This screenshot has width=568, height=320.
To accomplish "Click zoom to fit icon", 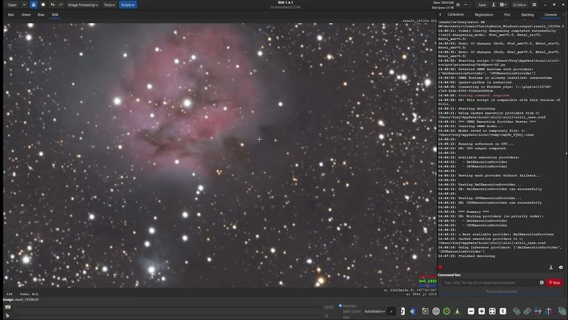I will pos(492,311).
